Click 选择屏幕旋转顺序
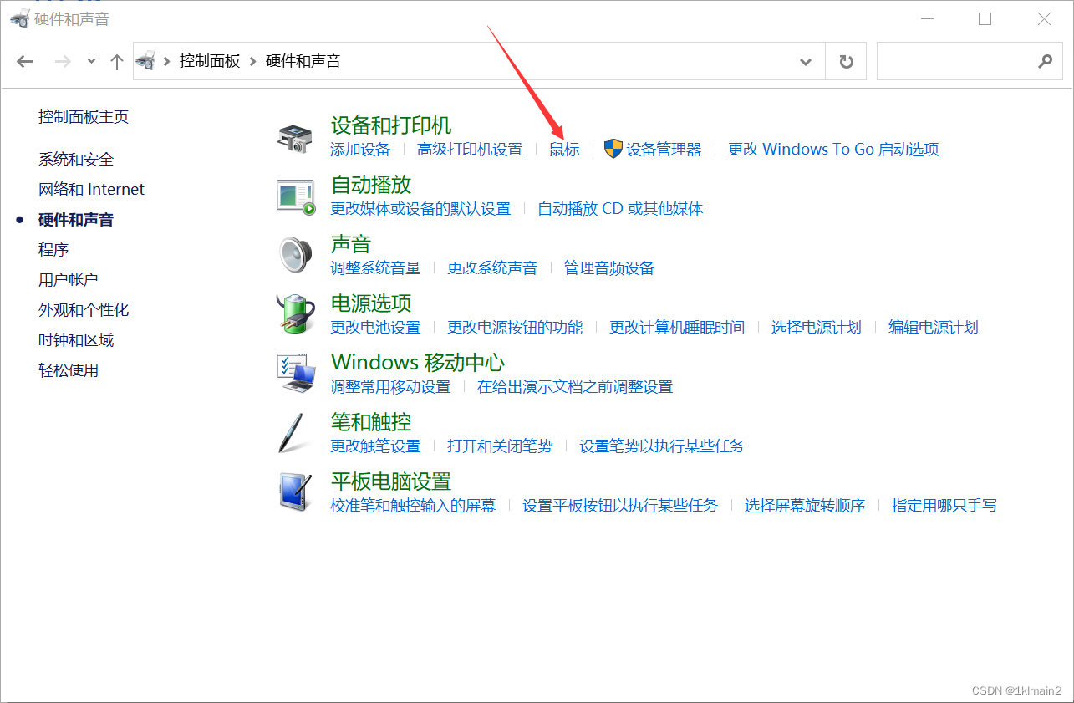Screen dimensions: 1074x703 pos(805,506)
